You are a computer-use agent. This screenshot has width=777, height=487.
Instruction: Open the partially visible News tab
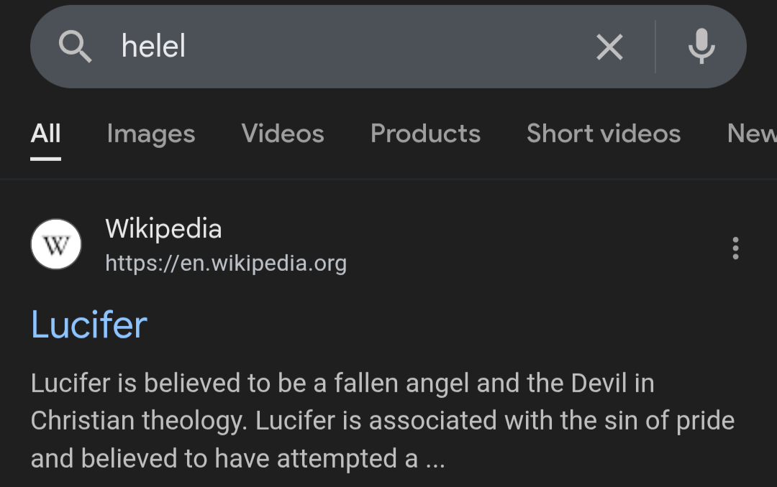(x=752, y=134)
